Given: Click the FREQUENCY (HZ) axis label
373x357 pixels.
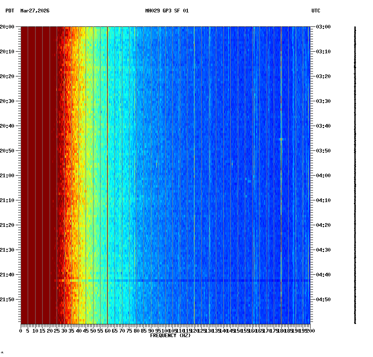Looking at the screenshot, I should click(170, 336).
